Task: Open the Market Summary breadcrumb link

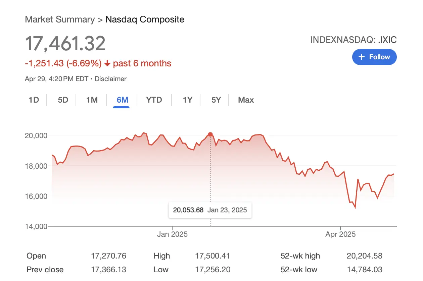Action: click(x=60, y=19)
